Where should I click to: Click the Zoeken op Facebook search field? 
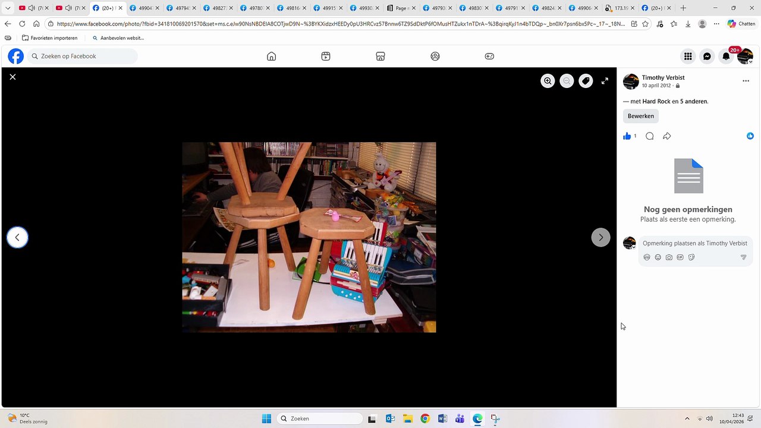click(x=82, y=56)
